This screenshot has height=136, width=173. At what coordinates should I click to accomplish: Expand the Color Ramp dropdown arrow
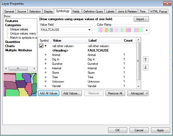pyautogui.click(x=147, y=30)
